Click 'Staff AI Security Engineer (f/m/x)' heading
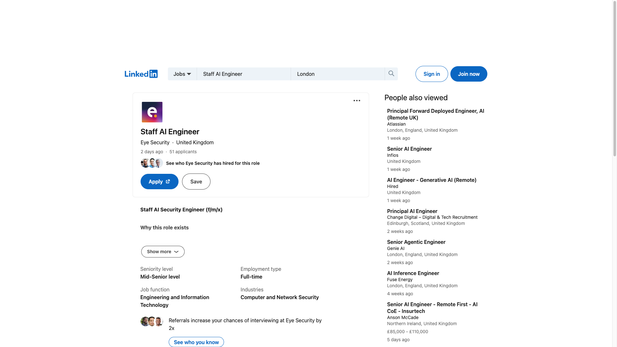 181,209
